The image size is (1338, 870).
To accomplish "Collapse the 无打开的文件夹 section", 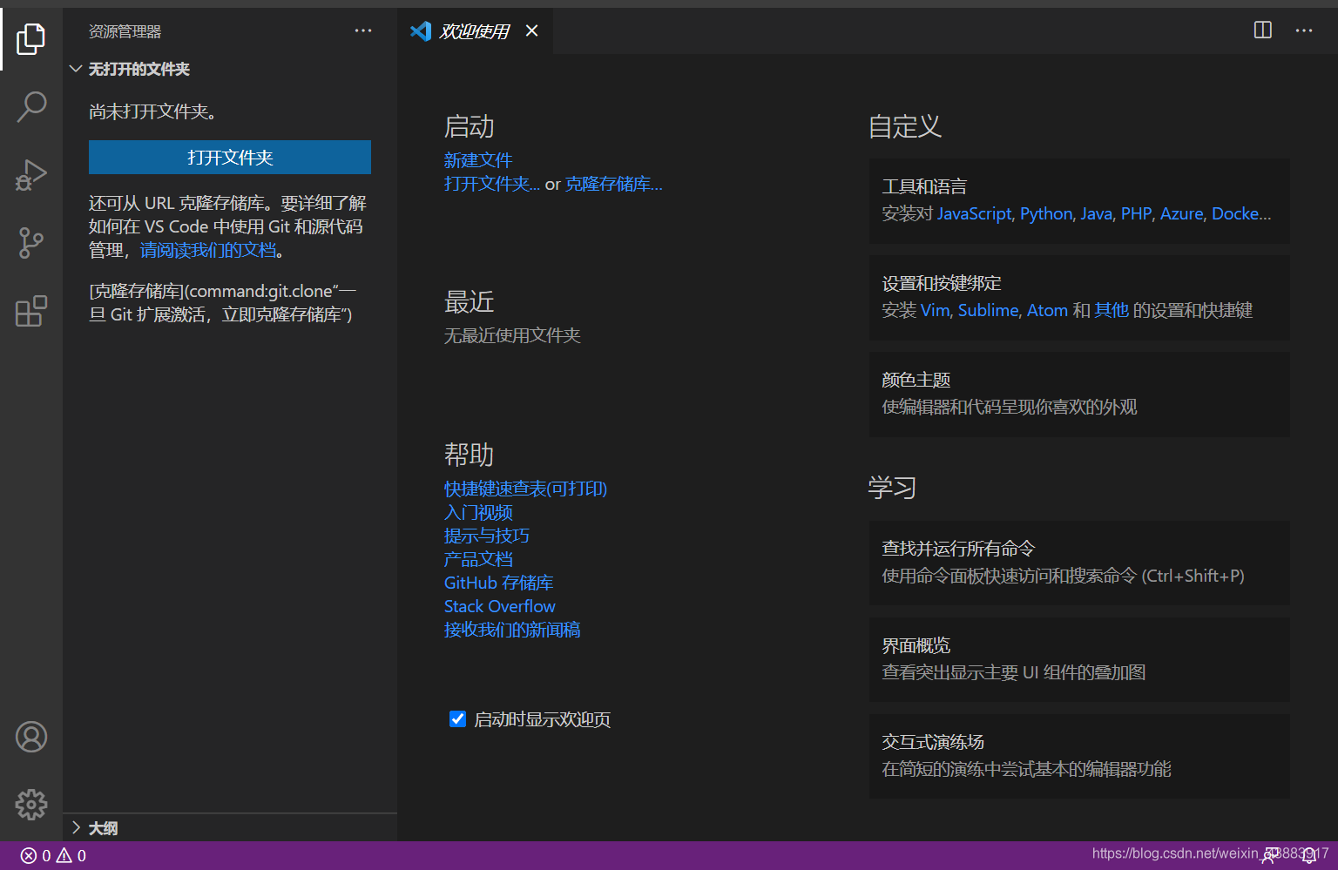I will pyautogui.click(x=77, y=69).
